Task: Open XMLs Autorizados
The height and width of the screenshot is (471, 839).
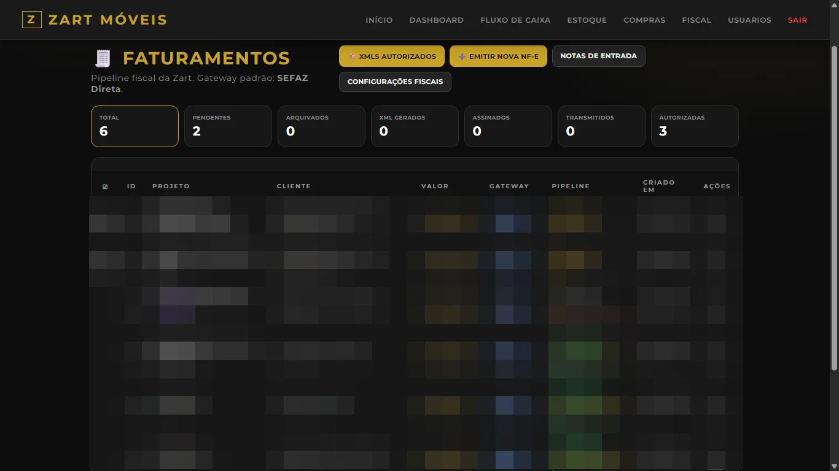Action: (392, 56)
